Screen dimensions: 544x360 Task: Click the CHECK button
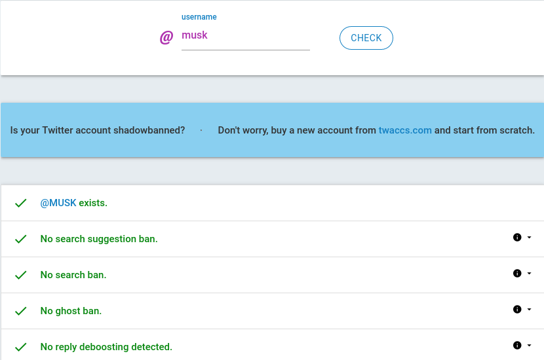coord(366,38)
